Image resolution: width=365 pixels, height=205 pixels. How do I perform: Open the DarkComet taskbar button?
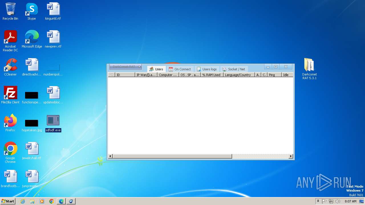pyautogui.click(x=71, y=201)
